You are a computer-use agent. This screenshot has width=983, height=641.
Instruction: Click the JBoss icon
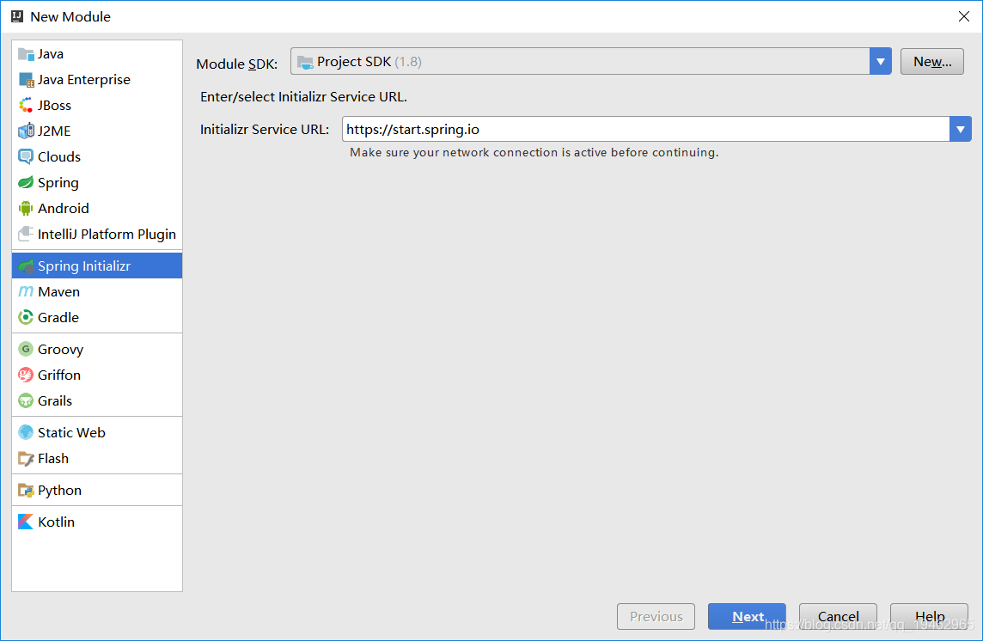click(x=26, y=106)
